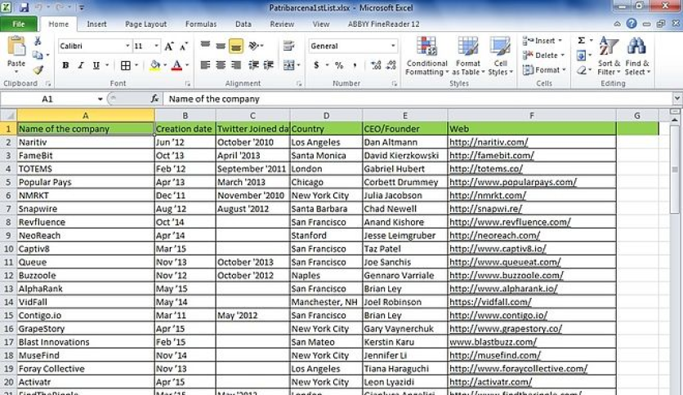
Task: Open Format as Table gallery
Action: click(x=468, y=56)
